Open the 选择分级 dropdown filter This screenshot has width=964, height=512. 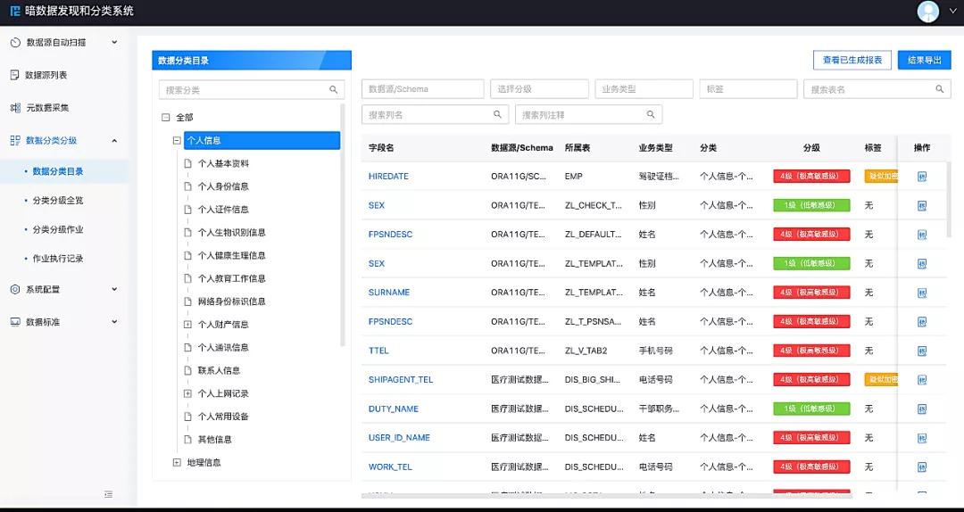(538, 89)
